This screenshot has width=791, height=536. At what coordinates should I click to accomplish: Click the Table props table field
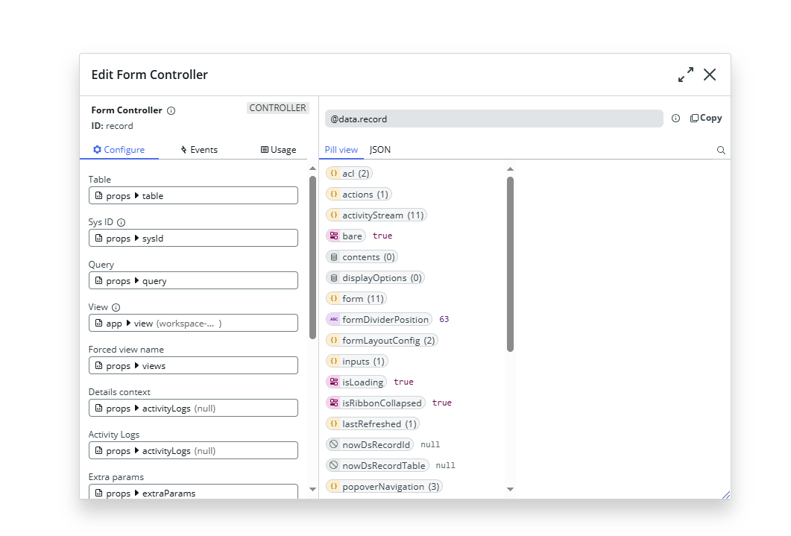(x=193, y=196)
